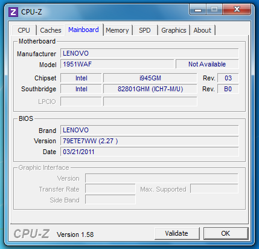Click the BIOS Brand LENOVO field
Image resolution: width=259 pixels, height=249 pixels.
coord(150,130)
